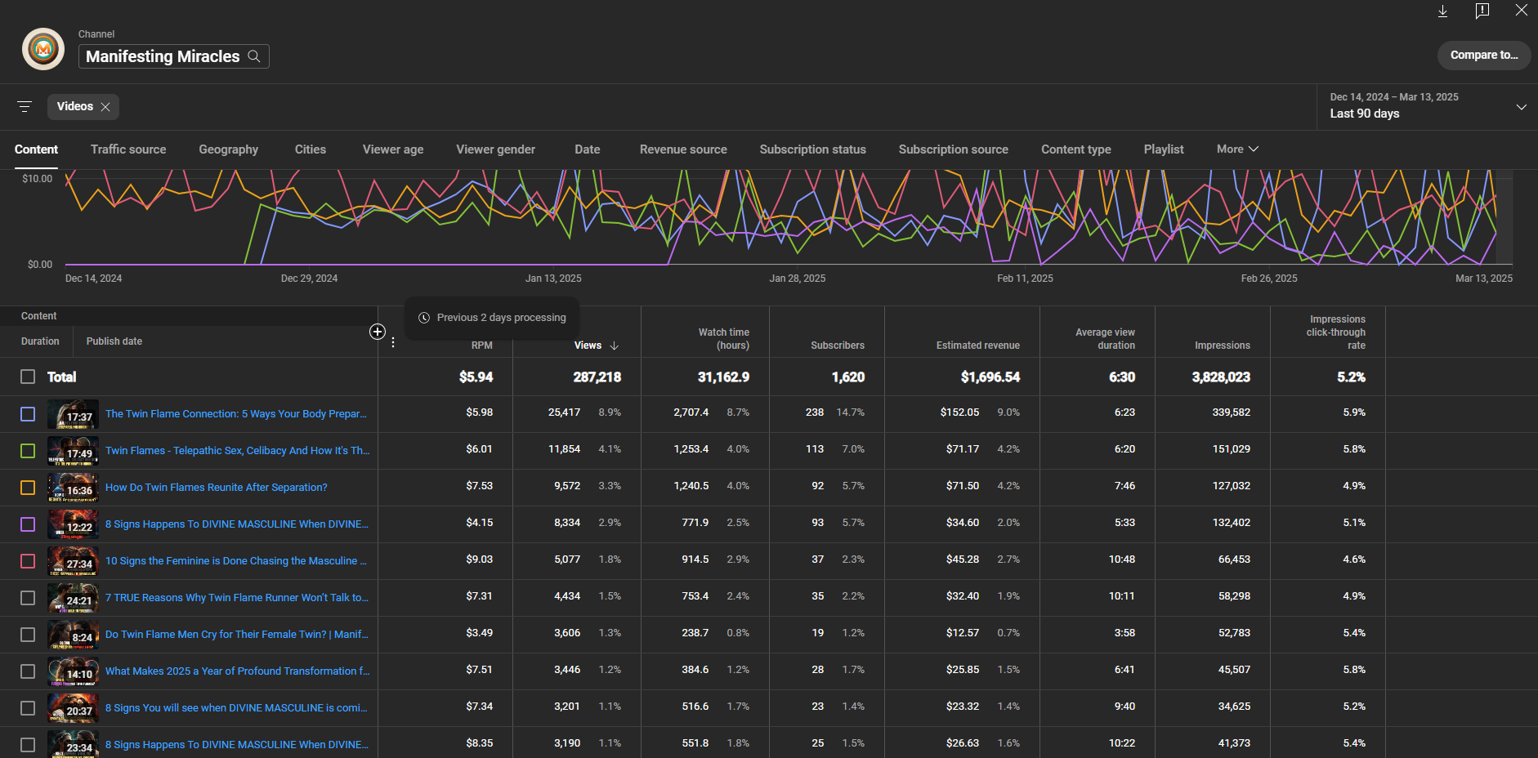
Task: Open the Manifesting Miracles channel selector
Action: (x=174, y=56)
